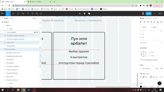Open the zoom 100% dropdown

click(x=160, y=14)
